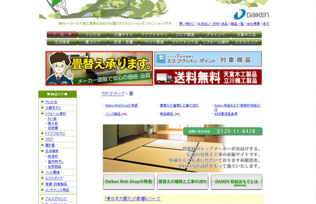Open the カテゴリトップ breadcrumb link

point(113,93)
